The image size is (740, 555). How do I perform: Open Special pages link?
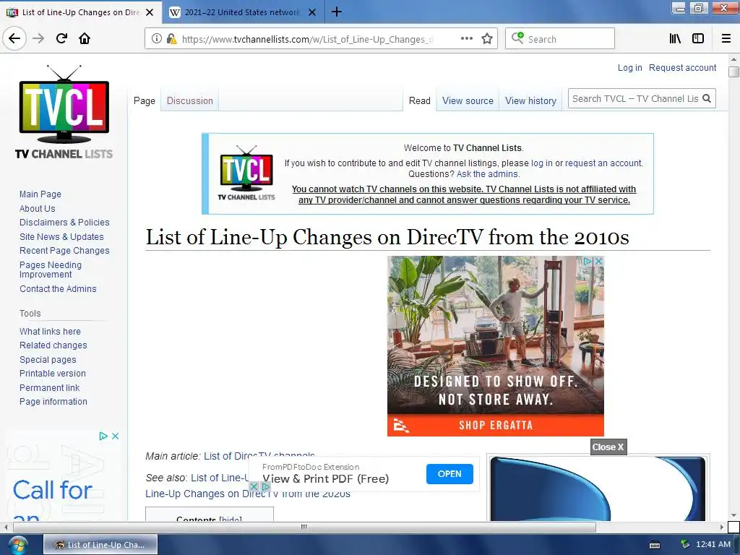click(x=48, y=359)
